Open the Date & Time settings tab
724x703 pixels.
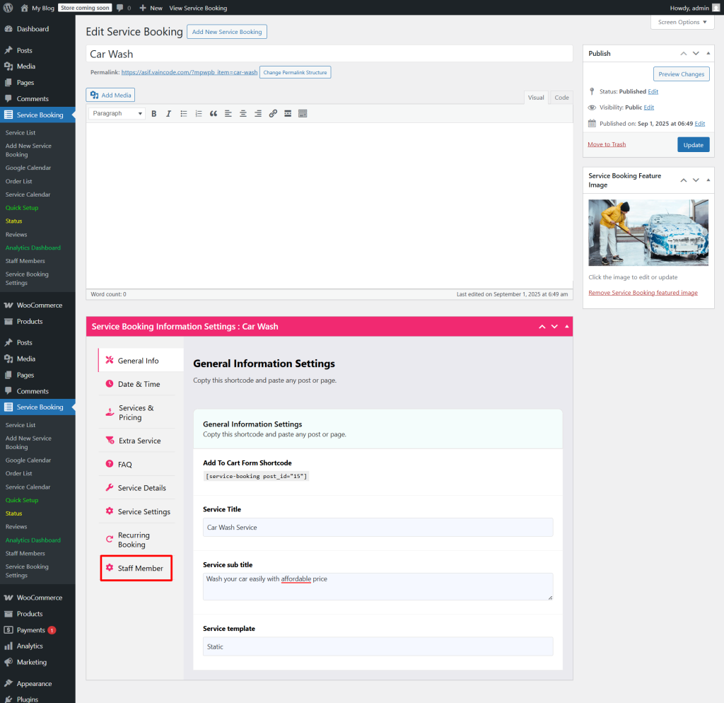139,384
